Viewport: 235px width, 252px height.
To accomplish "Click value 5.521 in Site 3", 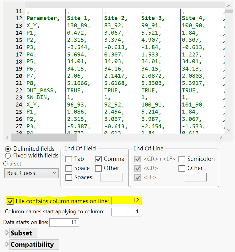I will [x=151, y=33].
